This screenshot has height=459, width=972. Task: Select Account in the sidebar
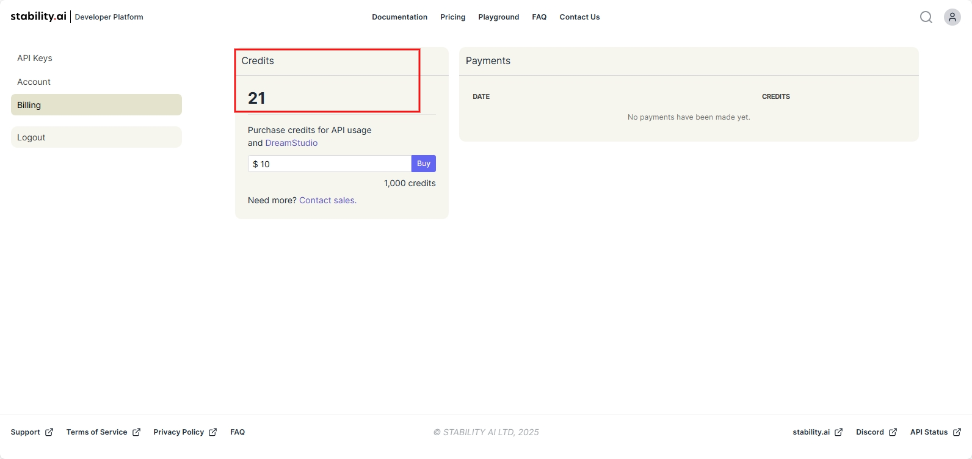tap(96, 82)
